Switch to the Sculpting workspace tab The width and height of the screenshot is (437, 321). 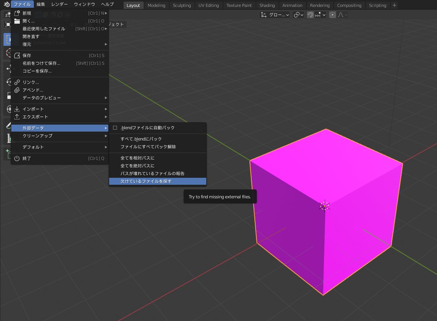tap(182, 5)
